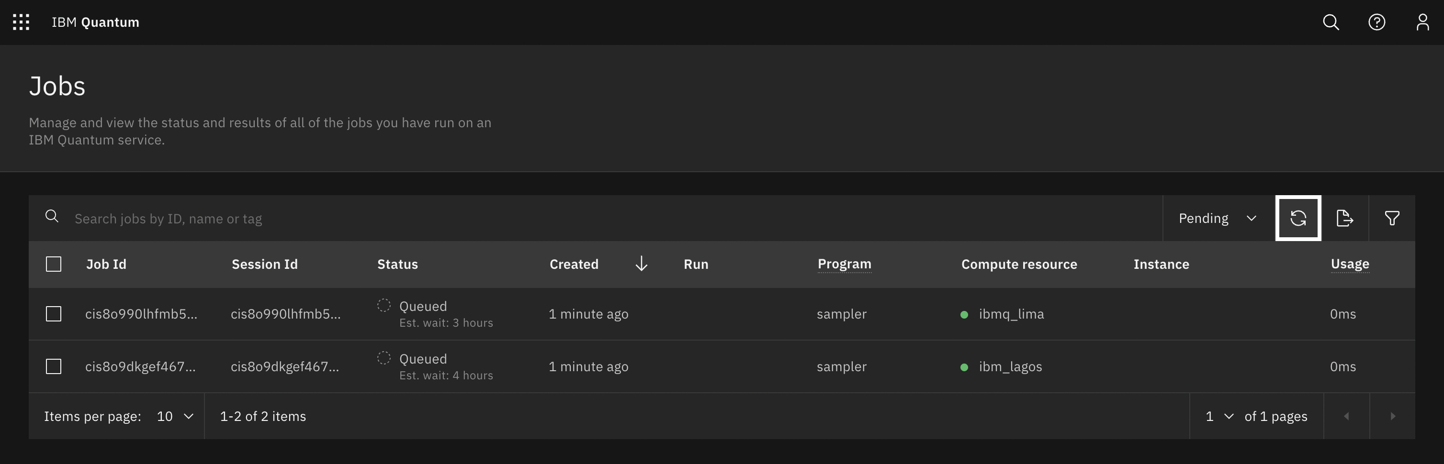Click the top-right search magnifier icon
Screen dimensions: 1444x464
click(1331, 22)
